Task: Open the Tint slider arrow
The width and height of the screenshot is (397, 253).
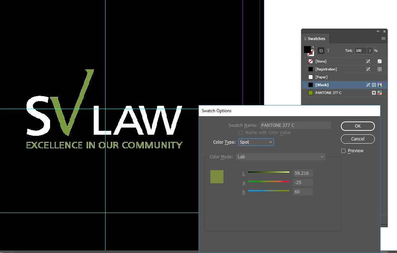Action: point(370,51)
